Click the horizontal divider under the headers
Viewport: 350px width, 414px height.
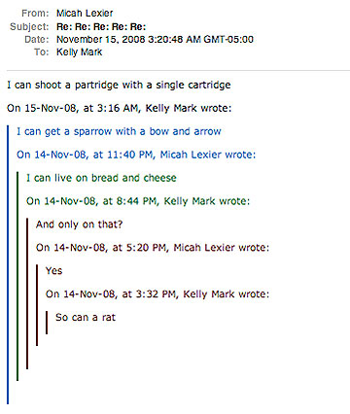178,70
